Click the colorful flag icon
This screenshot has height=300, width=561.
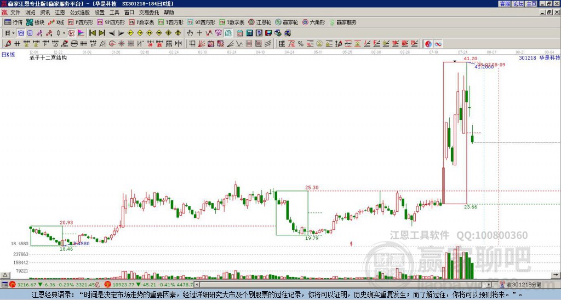pos(81,33)
